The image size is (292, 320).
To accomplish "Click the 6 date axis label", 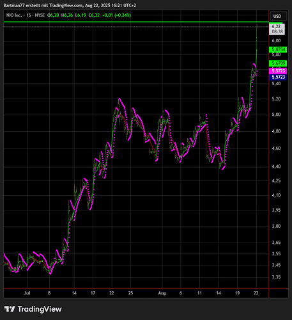I will pos(181,293).
